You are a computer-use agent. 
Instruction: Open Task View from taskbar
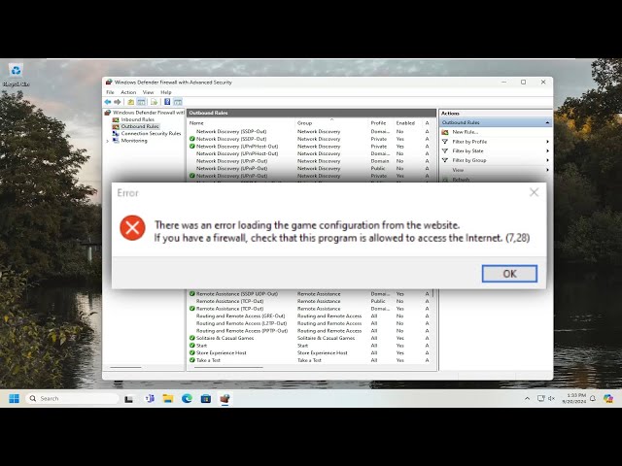pos(128,399)
